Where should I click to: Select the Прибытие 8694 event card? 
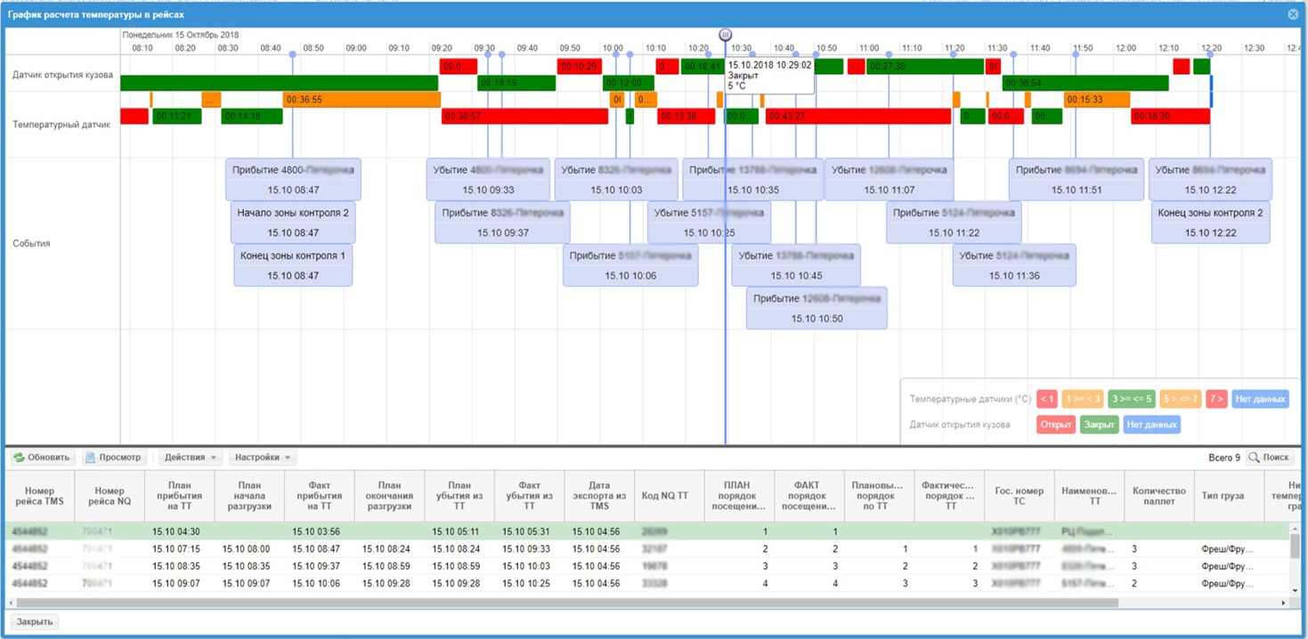point(1076,180)
